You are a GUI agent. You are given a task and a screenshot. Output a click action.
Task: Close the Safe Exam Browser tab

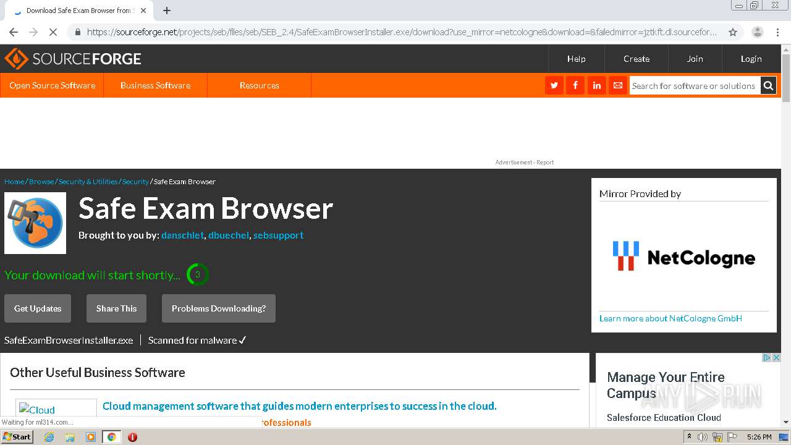coord(143,11)
